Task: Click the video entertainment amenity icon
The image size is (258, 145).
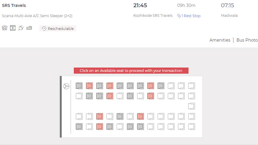Action: [13, 28]
